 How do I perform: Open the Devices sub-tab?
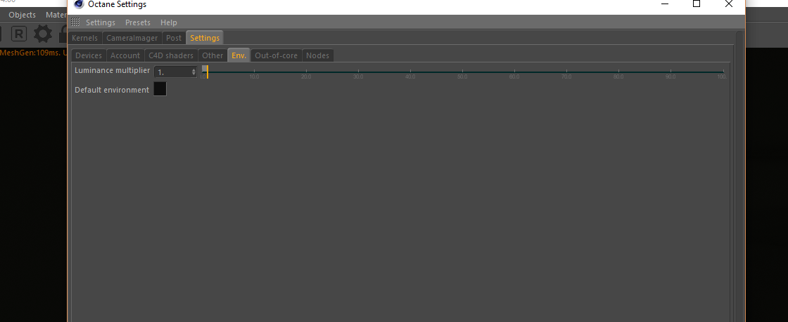coord(89,55)
